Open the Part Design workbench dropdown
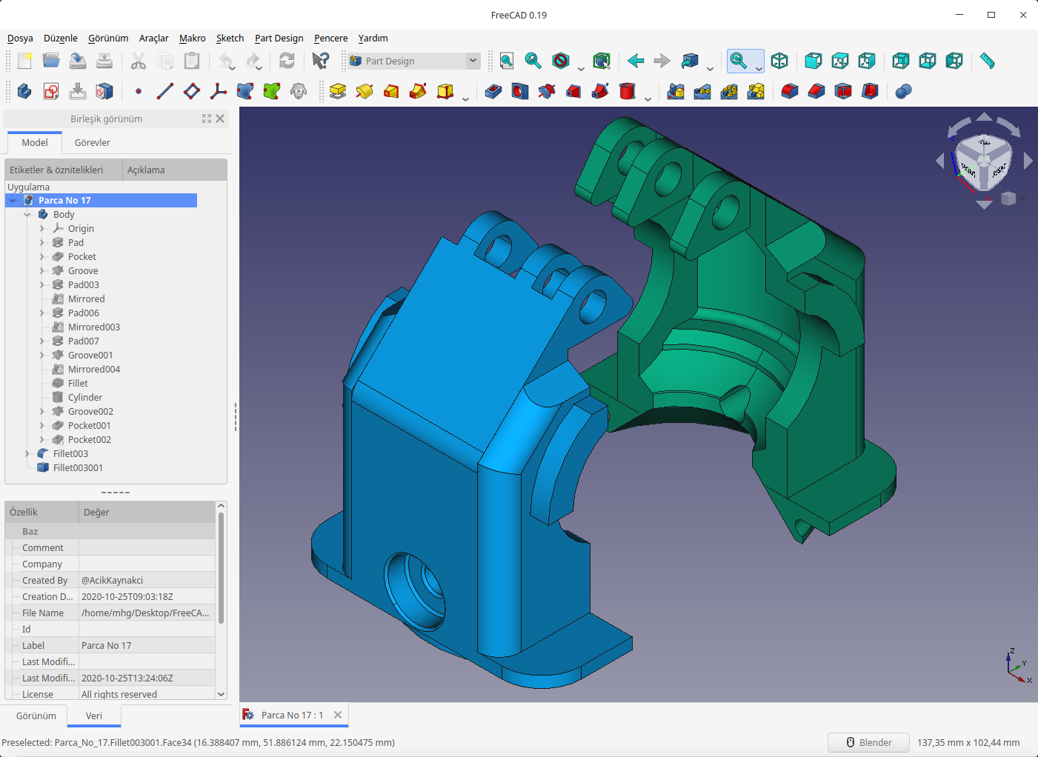 (x=473, y=61)
